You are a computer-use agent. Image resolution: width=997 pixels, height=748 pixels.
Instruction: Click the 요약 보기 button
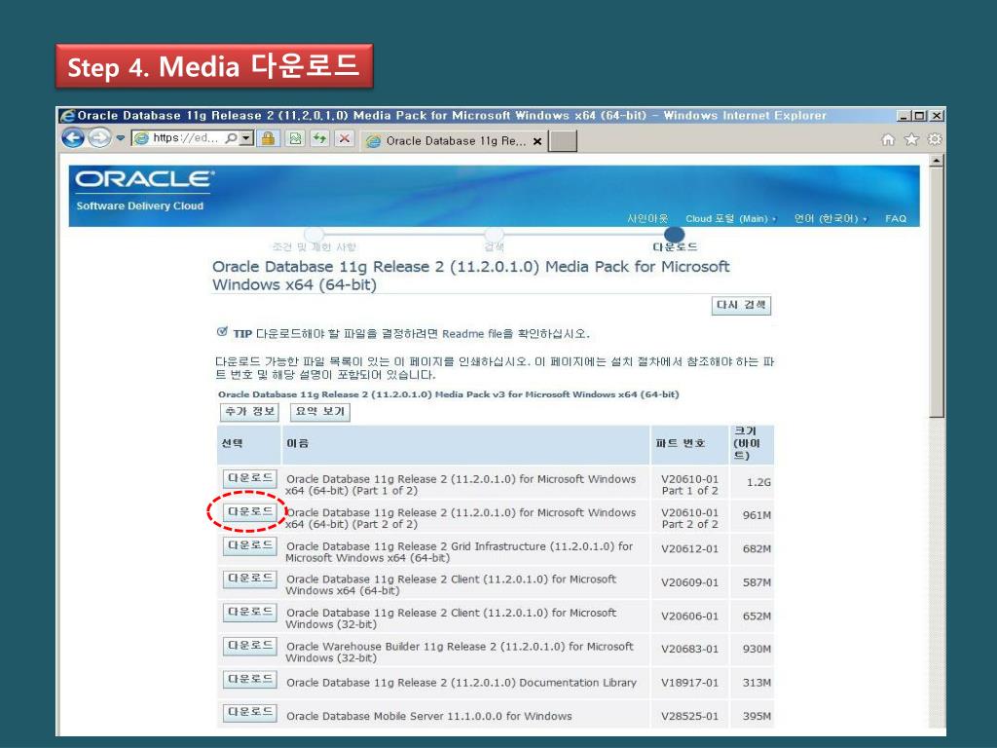[x=319, y=412]
